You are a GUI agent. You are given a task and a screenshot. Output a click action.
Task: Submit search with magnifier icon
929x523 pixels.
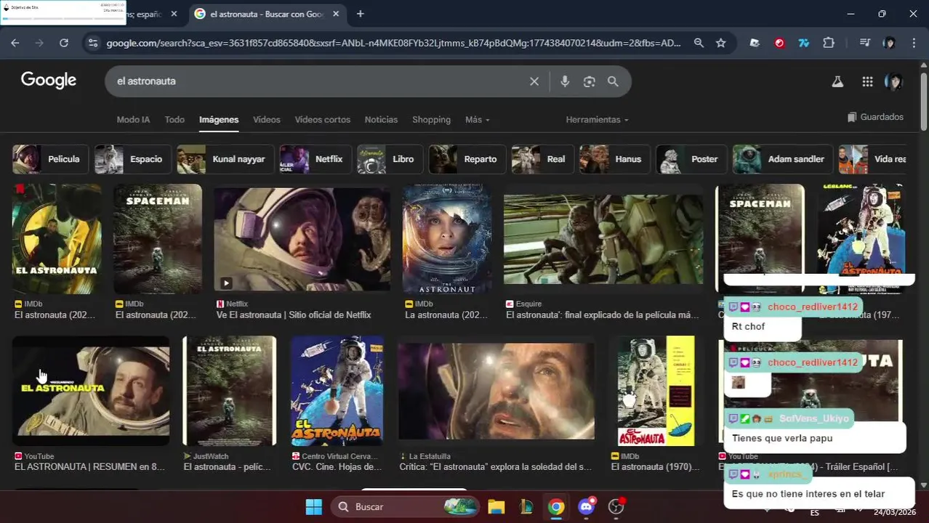(613, 81)
